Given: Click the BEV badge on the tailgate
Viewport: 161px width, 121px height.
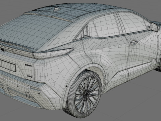Looking at the screenshot, I should click(x=29, y=65).
